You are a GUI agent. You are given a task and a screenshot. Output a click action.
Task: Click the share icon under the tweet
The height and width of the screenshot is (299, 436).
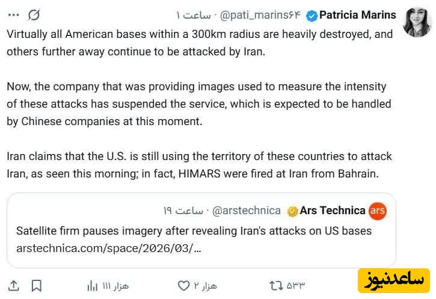point(14,285)
